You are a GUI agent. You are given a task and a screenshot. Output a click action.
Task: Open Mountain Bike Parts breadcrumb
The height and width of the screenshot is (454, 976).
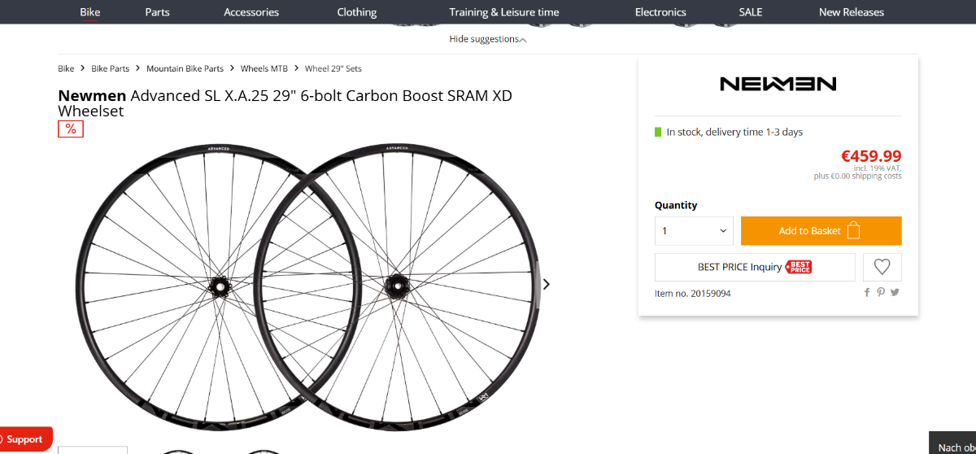point(185,69)
